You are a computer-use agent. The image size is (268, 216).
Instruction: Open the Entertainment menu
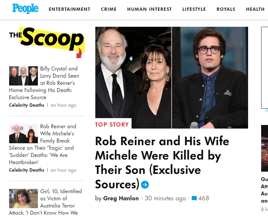point(69,9)
